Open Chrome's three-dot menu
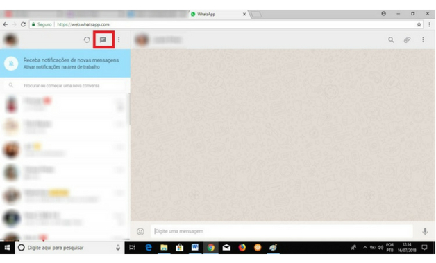This screenshot has height=263, width=436. tap(429, 24)
